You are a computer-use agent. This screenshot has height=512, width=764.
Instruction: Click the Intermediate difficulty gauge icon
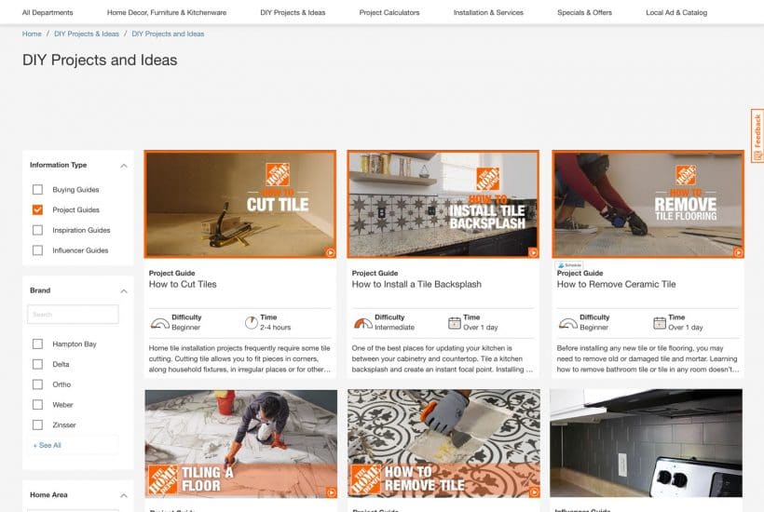point(363,323)
